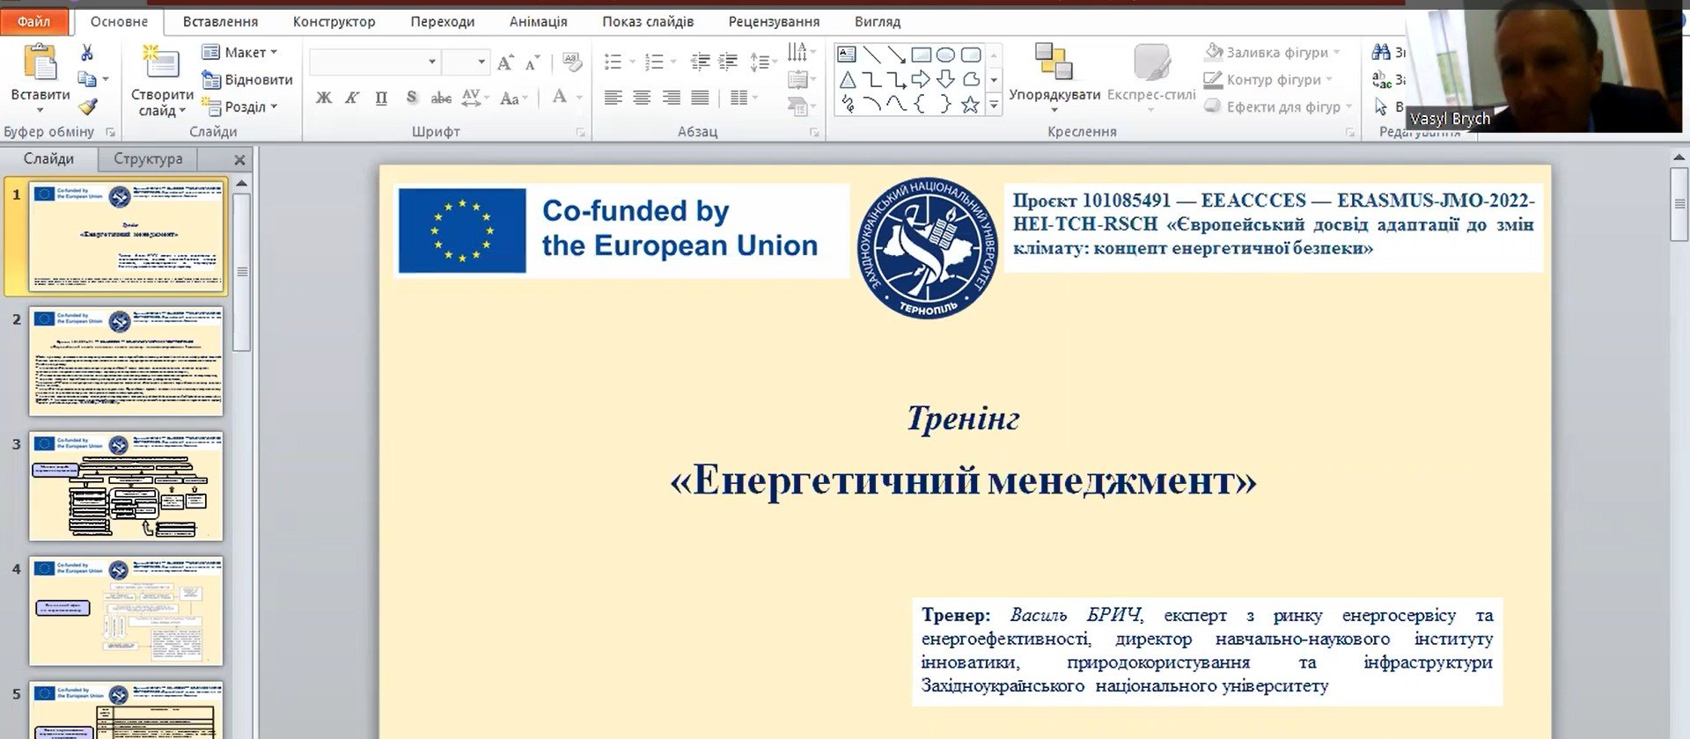Toggle underline (П) formatting

tap(381, 98)
